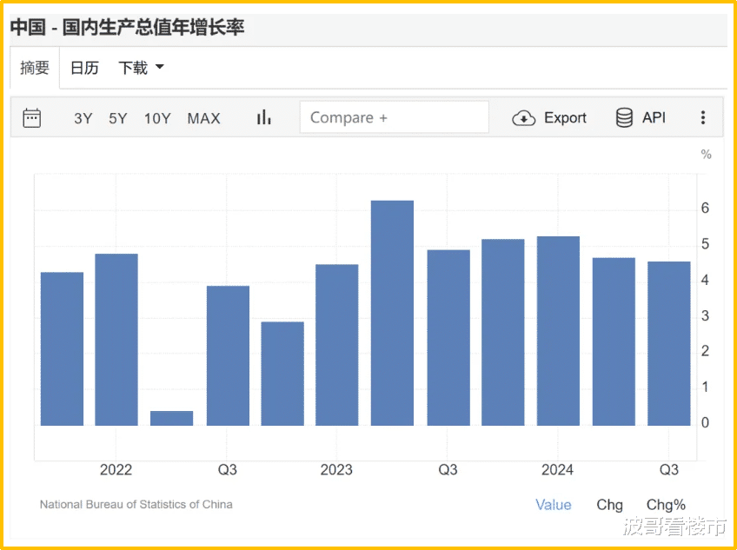Switch to the 摘要 tab
The image size is (737, 550).
pyautogui.click(x=35, y=68)
